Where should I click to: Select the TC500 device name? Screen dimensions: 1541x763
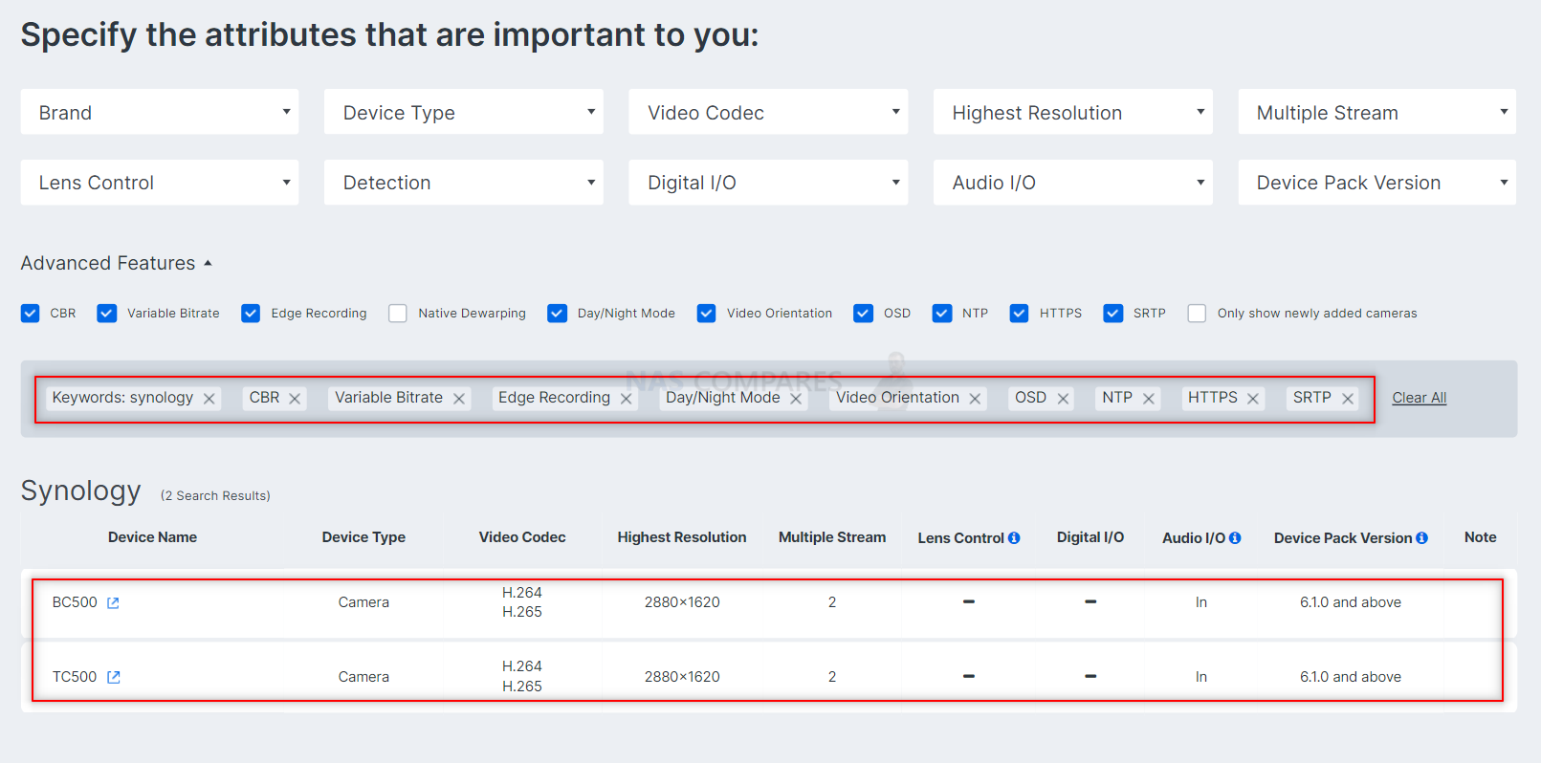click(75, 677)
